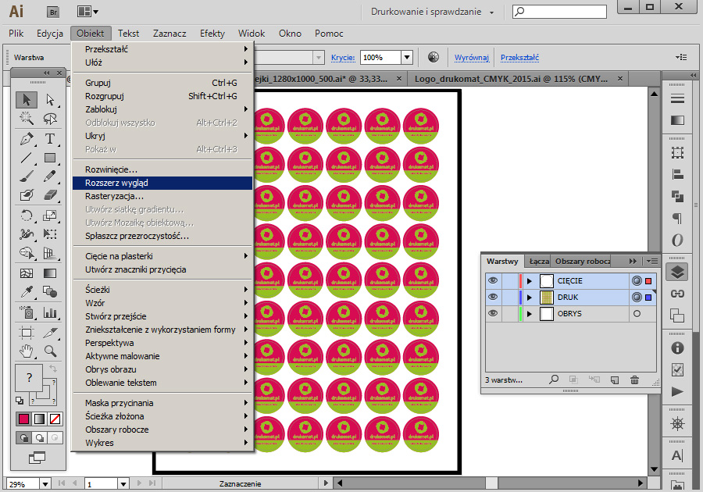Screen dimensions: 703x492
Task: Target the CIĘCIE layer circle
Action: point(637,281)
